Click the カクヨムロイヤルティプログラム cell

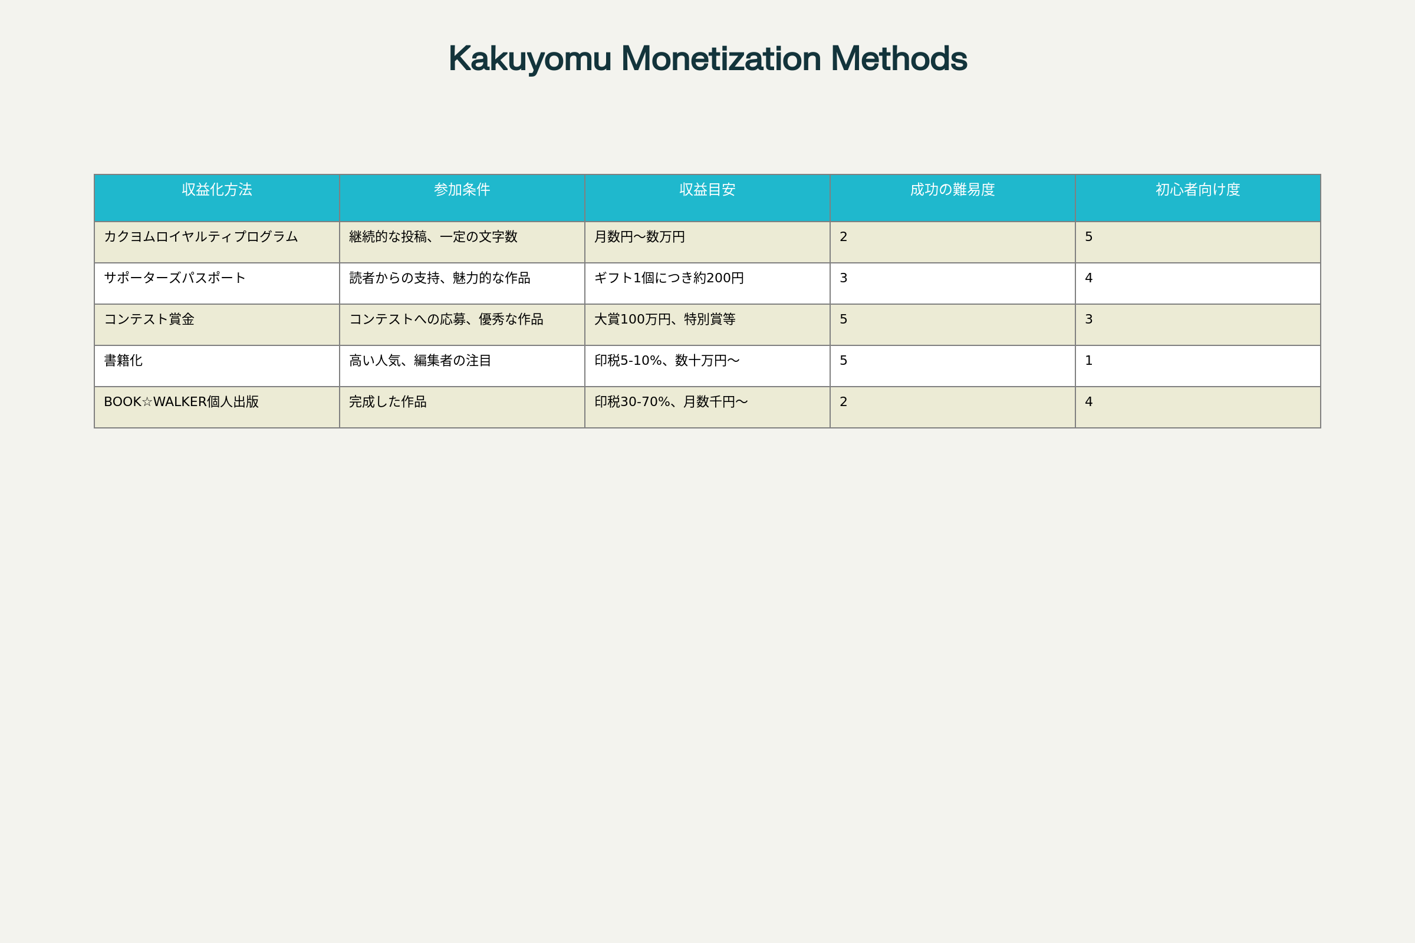pyautogui.click(x=216, y=242)
